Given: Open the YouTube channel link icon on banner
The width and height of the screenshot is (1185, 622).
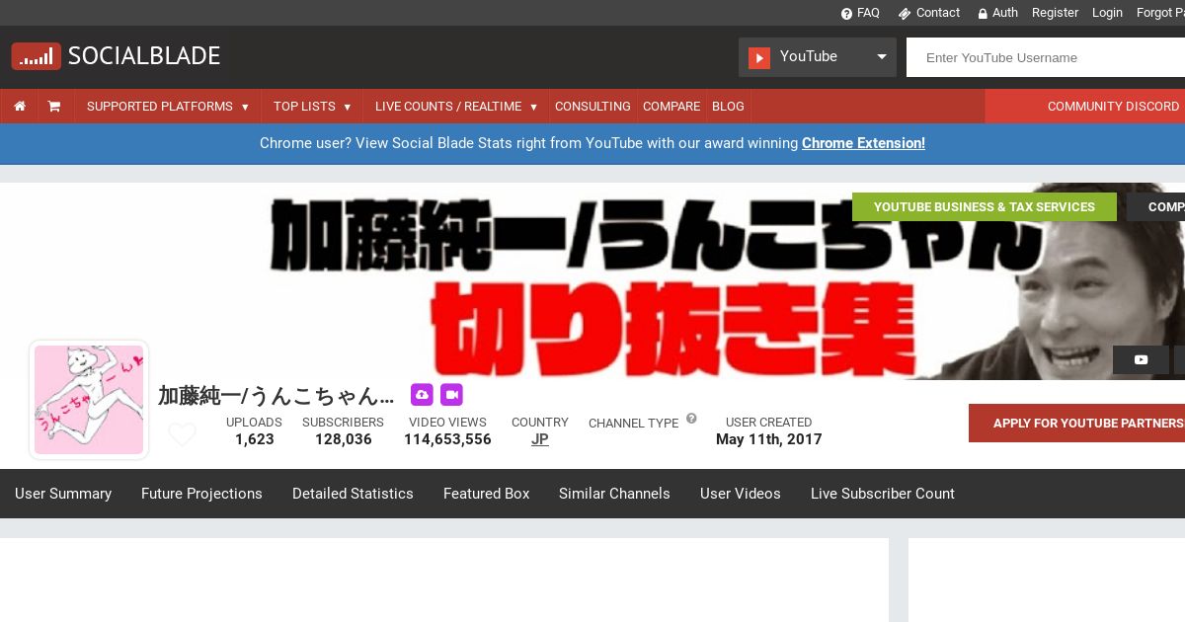Looking at the screenshot, I should (1141, 359).
